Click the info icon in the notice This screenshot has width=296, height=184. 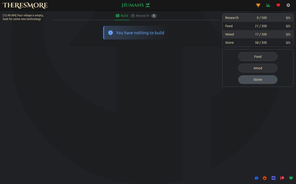tap(111, 33)
